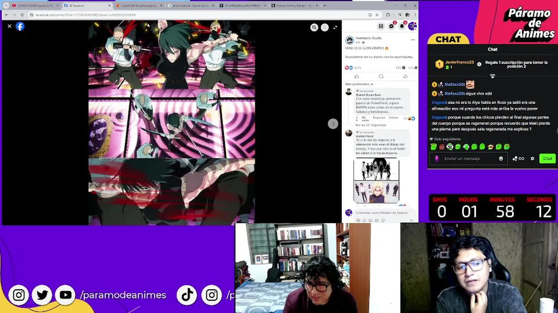
Task: Click the Facebook logo beside the close X
Action: coord(20,27)
